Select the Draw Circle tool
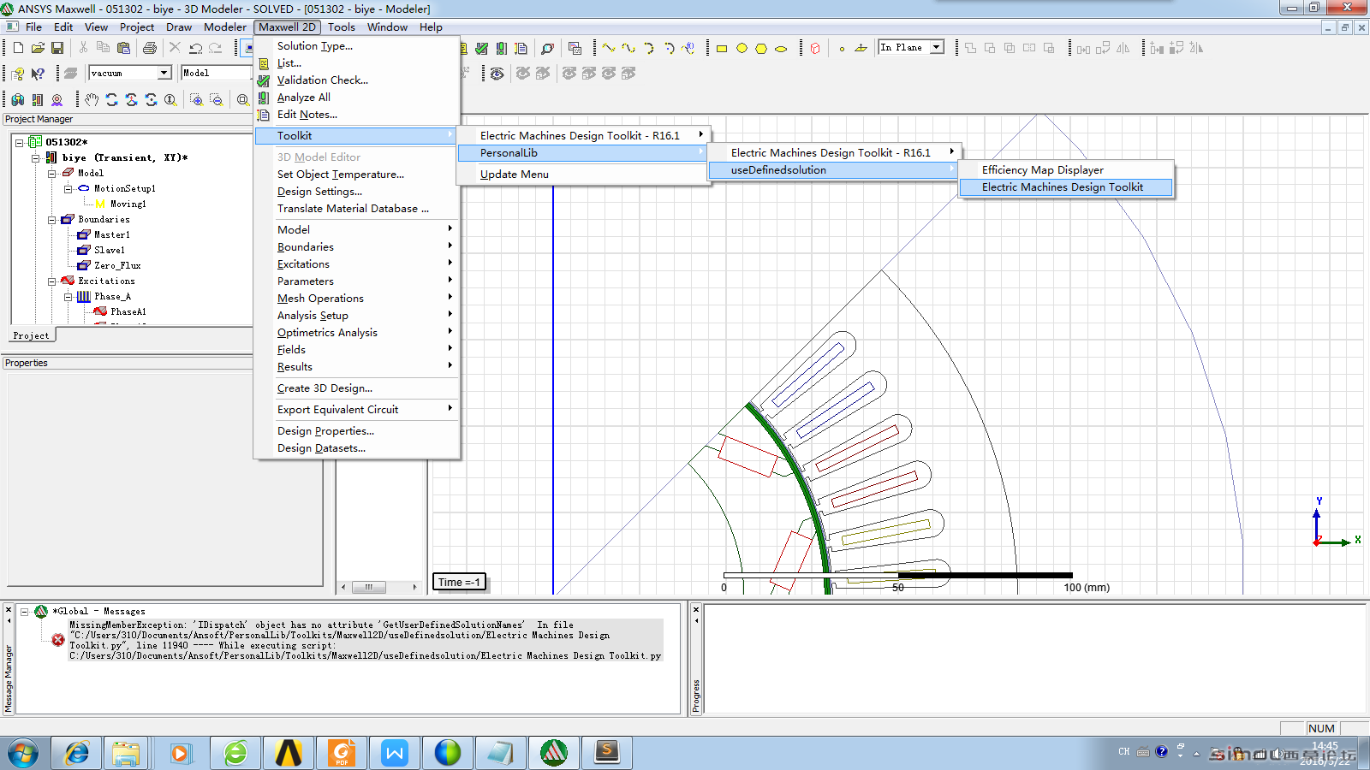 (x=742, y=49)
